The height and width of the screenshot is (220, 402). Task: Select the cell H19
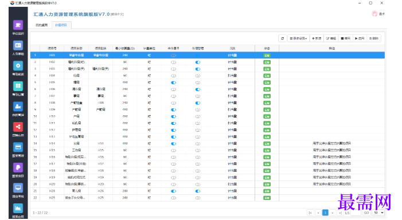(52, 178)
